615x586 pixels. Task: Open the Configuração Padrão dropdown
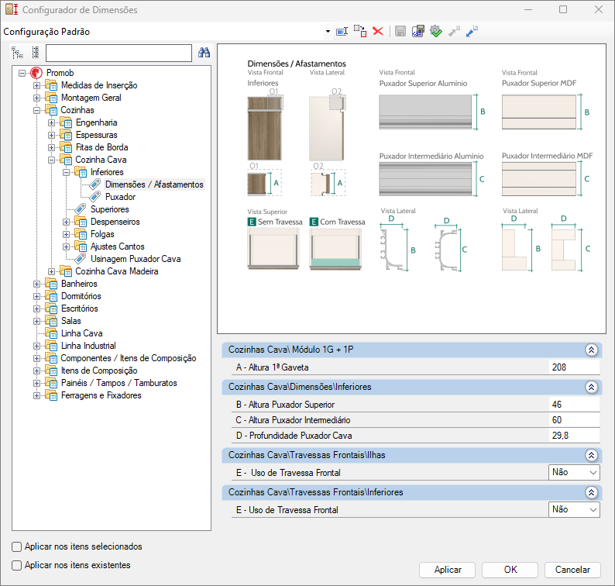pos(328,32)
